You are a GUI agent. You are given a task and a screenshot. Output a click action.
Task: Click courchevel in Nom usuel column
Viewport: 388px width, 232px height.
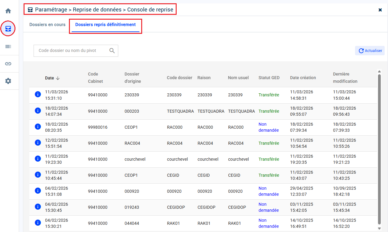click(x=239, y=159)
